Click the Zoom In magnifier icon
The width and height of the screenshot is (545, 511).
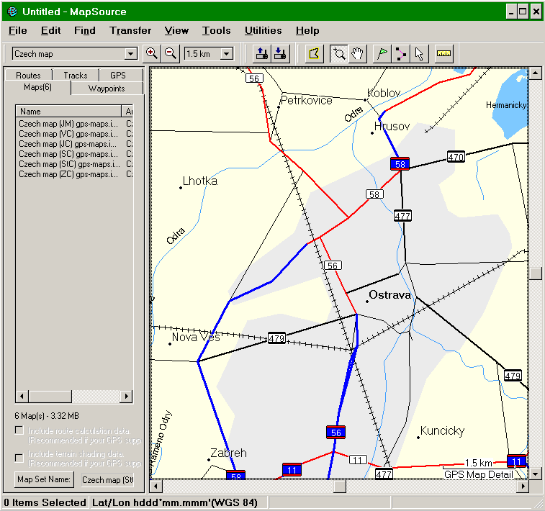[151, 53]
